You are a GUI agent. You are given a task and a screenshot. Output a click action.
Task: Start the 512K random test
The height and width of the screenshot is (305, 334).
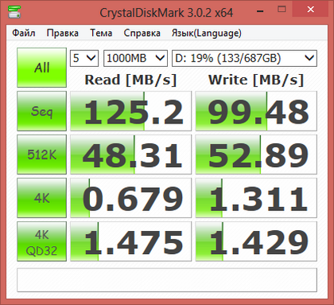tap(41, 154)
